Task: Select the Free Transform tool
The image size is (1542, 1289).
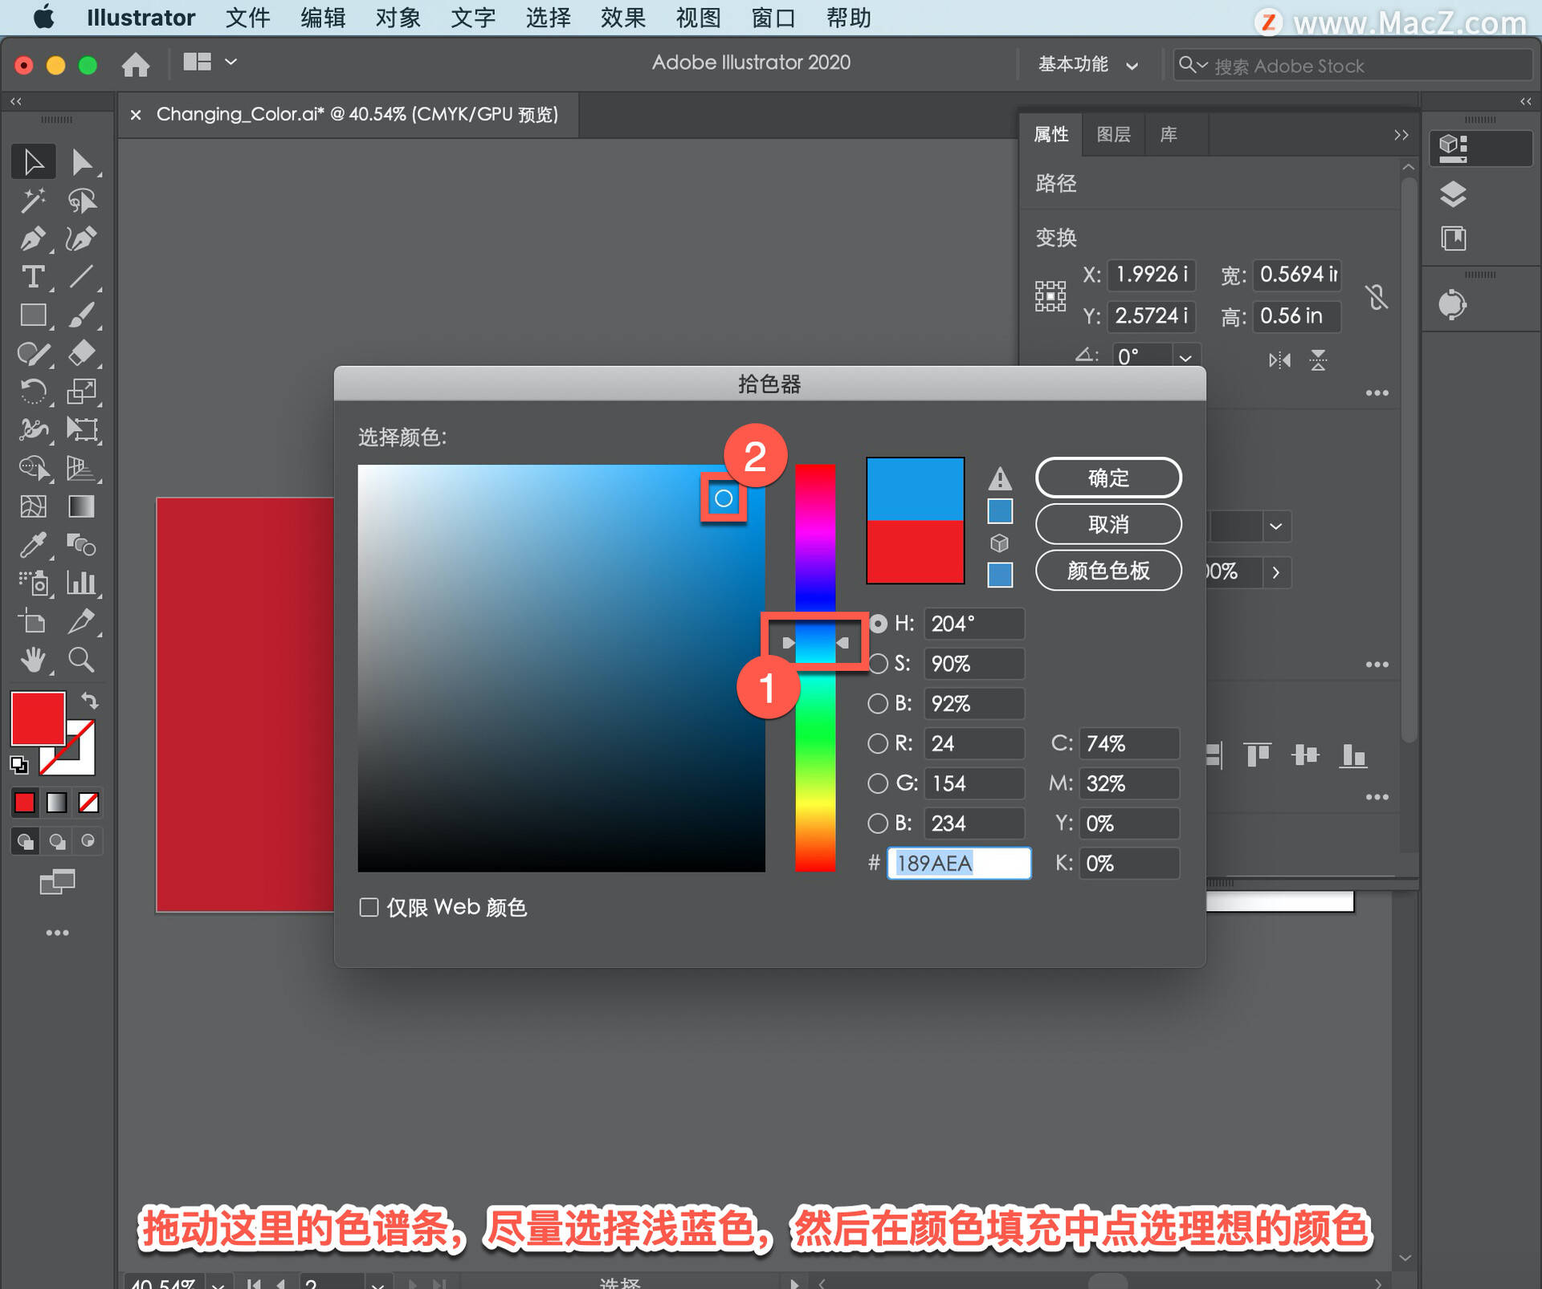Action: click(x=81, y=429)
